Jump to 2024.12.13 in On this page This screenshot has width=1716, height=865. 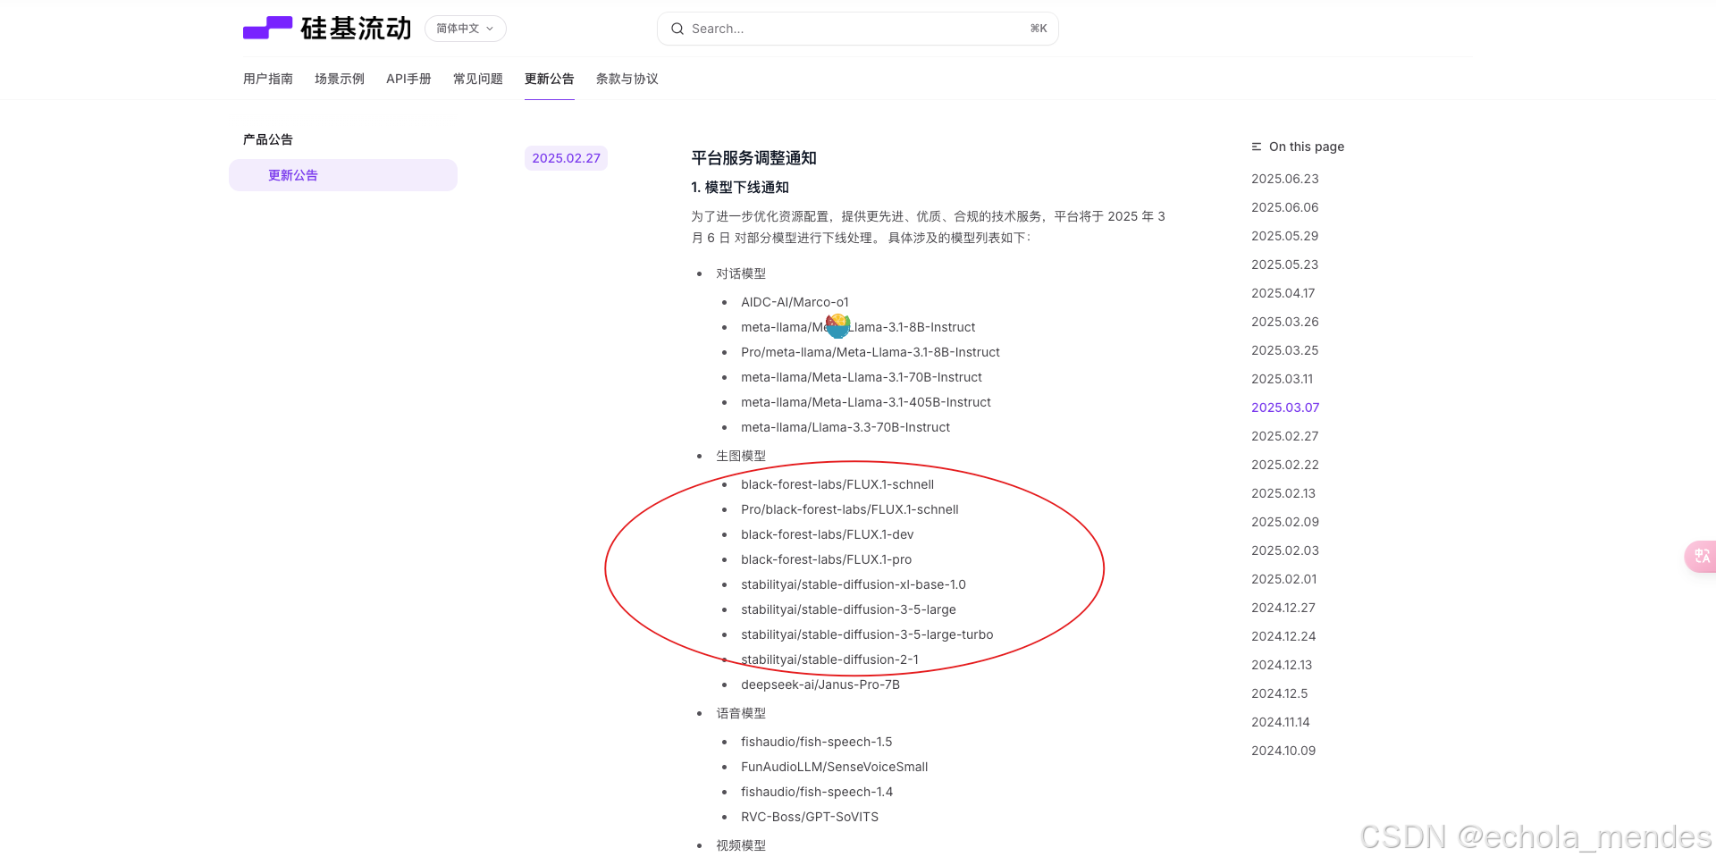pyautogui.click(x=1282, y=665)
